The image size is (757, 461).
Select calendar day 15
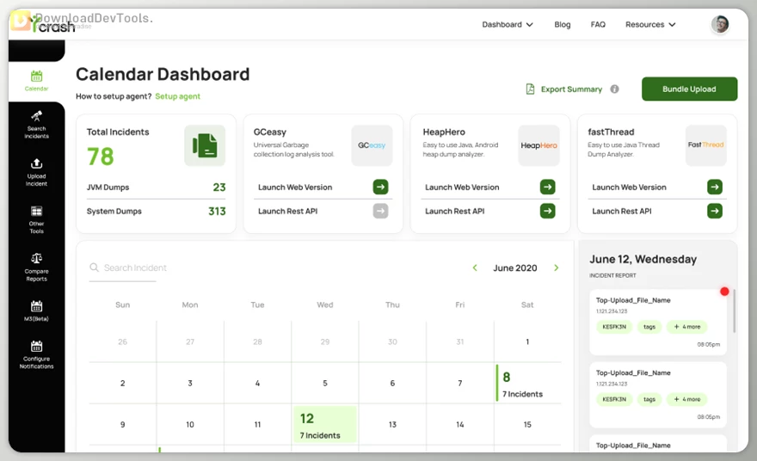coord(527,424)
